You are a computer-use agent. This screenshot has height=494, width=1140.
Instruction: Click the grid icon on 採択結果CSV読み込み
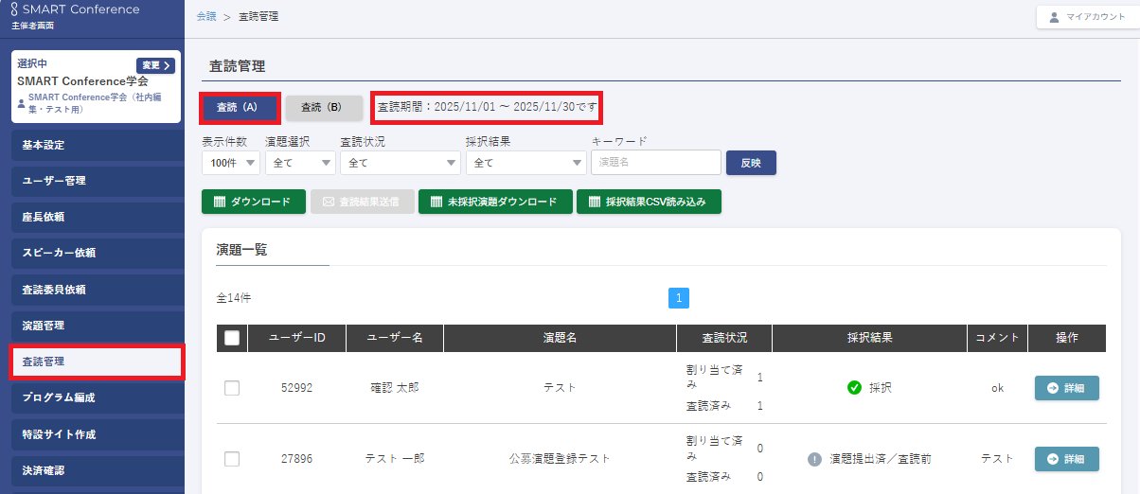(594, 203)
